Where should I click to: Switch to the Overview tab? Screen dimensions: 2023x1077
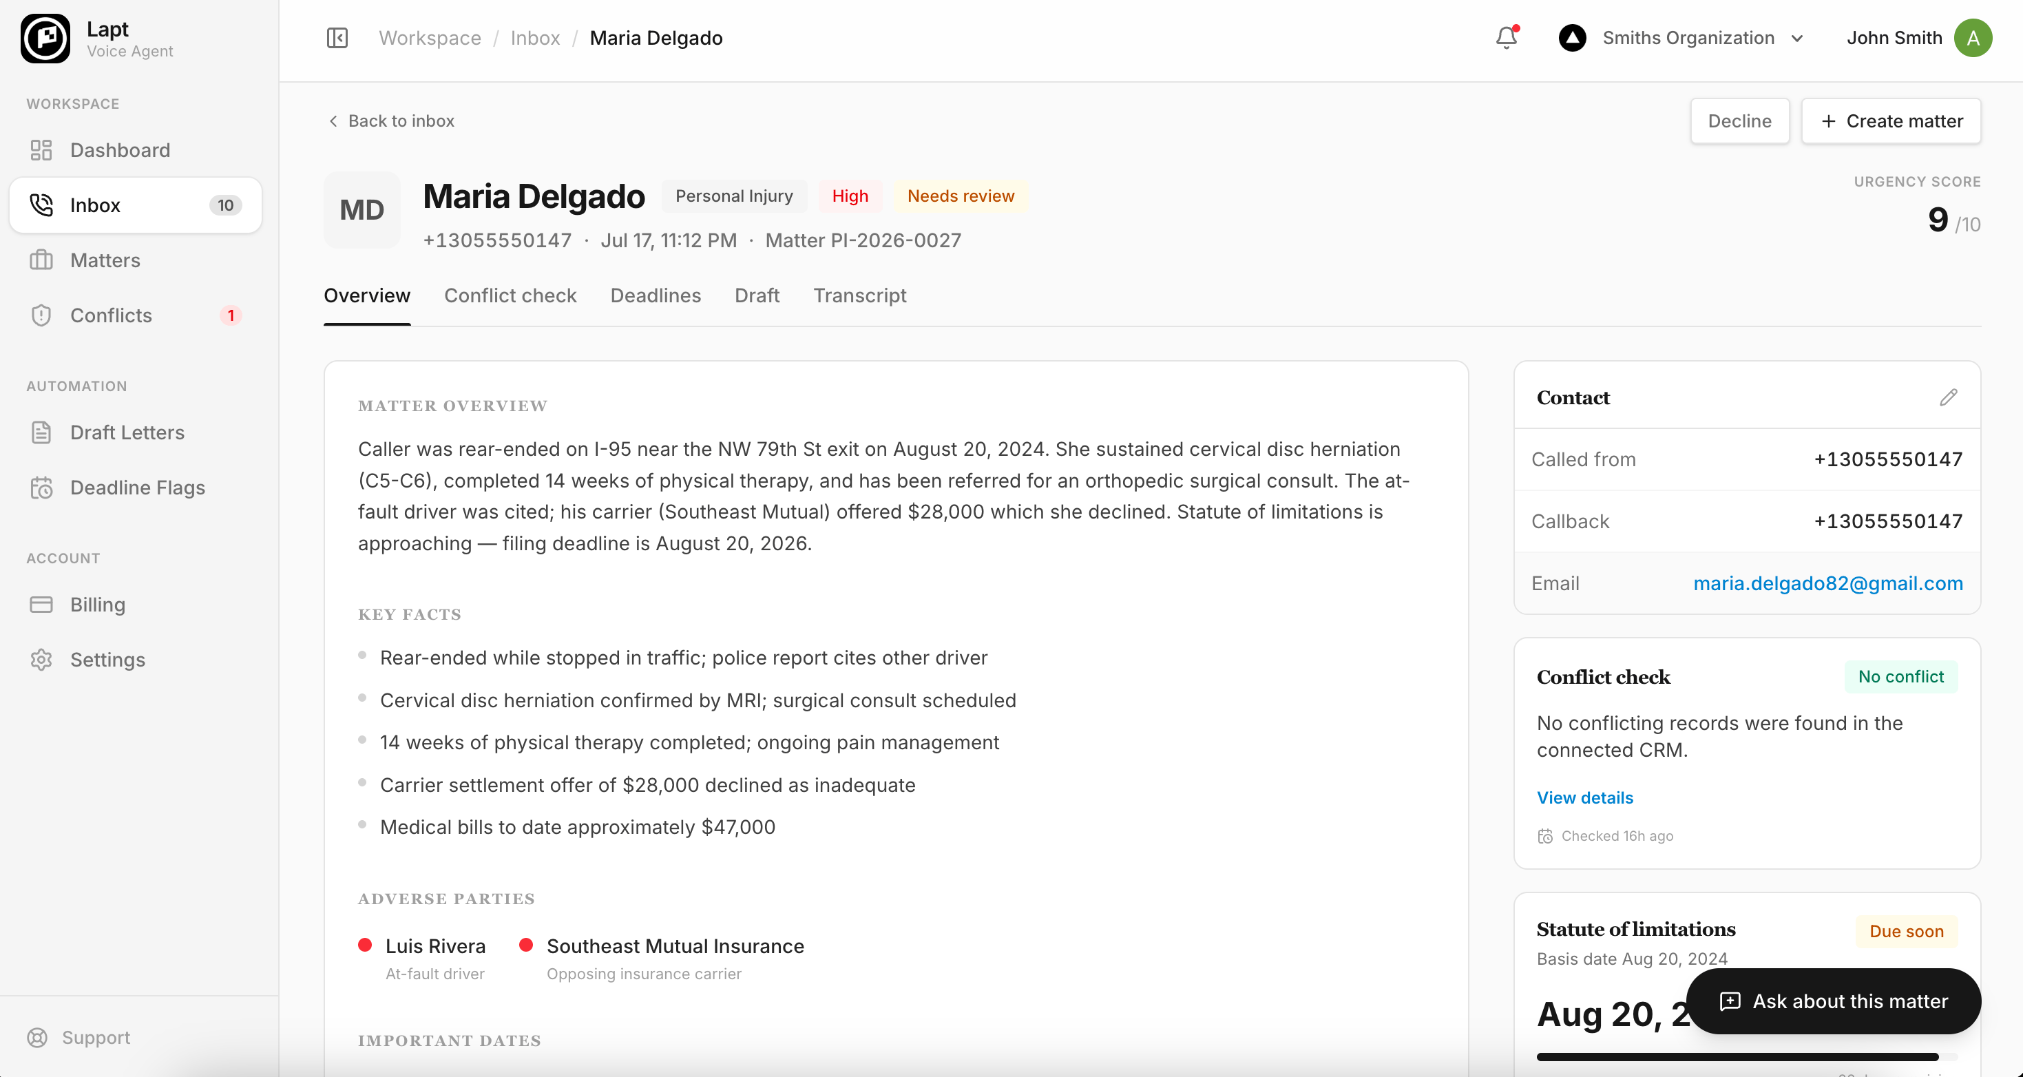(367, 295)
